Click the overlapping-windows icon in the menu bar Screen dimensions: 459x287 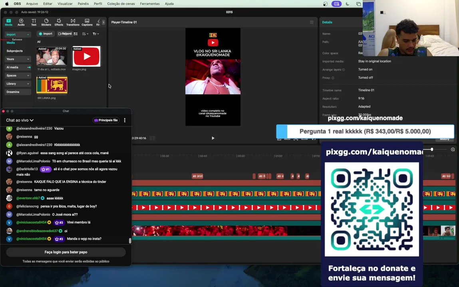click(x=358, y=4)
